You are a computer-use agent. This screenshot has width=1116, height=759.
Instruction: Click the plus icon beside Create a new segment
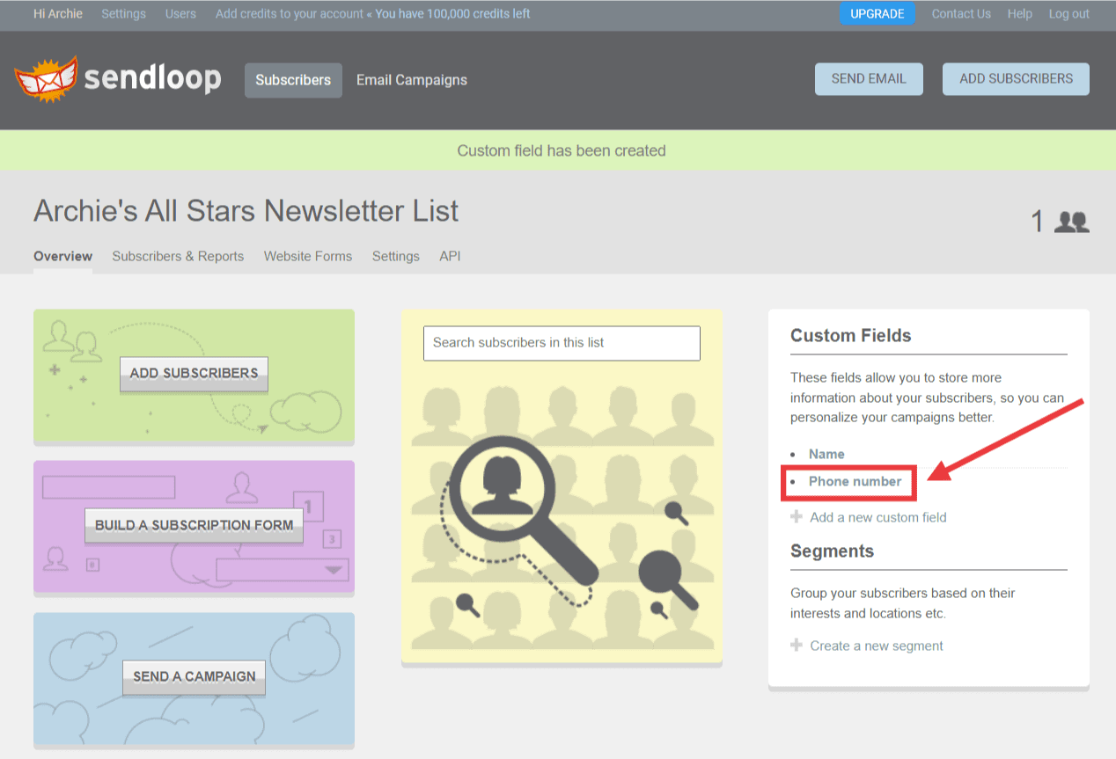[796, 646]
